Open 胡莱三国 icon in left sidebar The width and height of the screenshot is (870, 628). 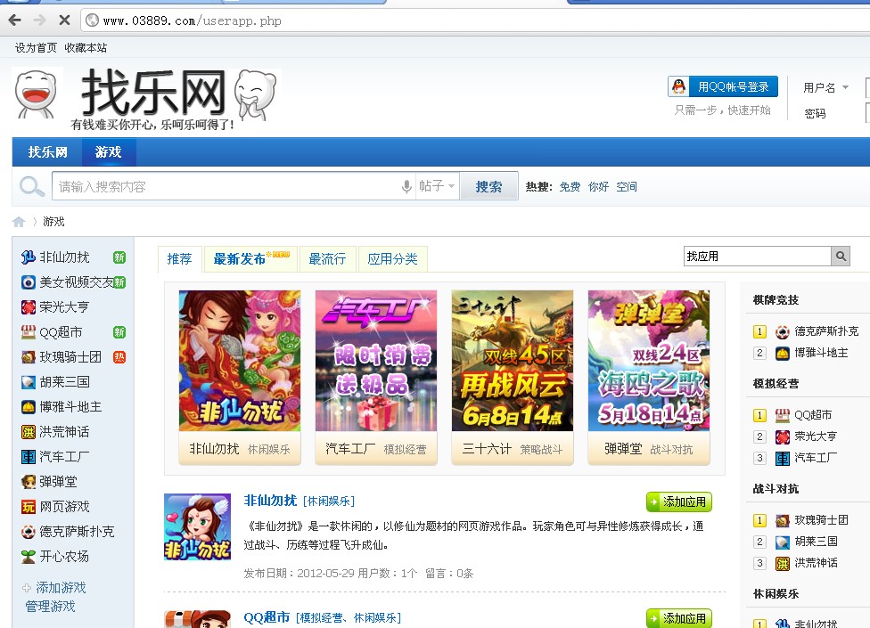[29, 382]
